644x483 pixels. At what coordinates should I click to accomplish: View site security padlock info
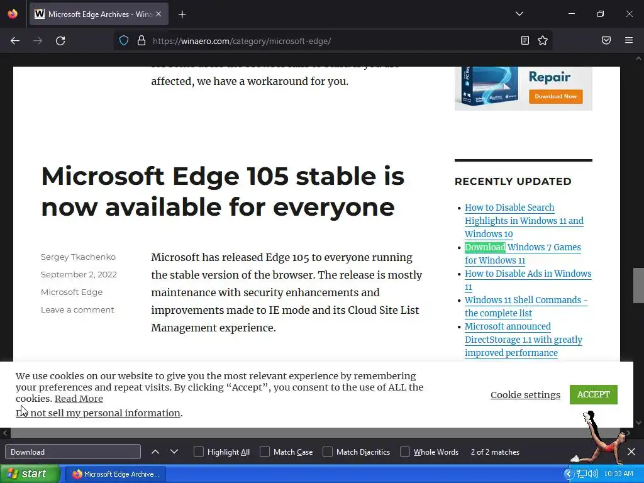click(142, 41)
